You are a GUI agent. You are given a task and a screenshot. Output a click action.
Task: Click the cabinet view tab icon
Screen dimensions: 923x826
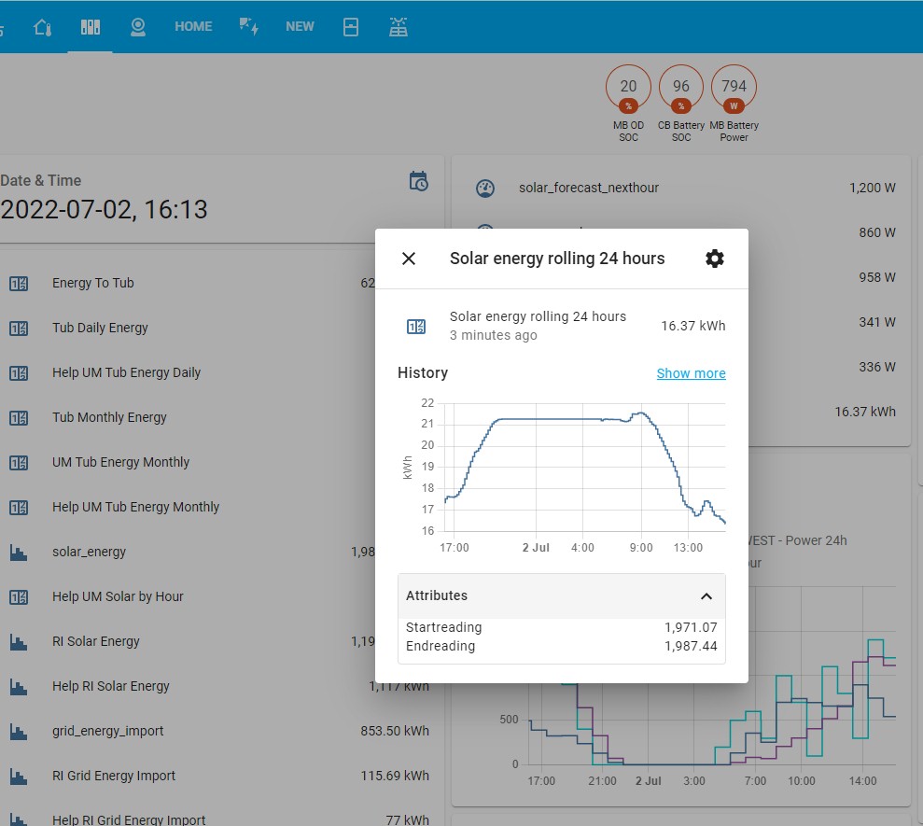90,26
